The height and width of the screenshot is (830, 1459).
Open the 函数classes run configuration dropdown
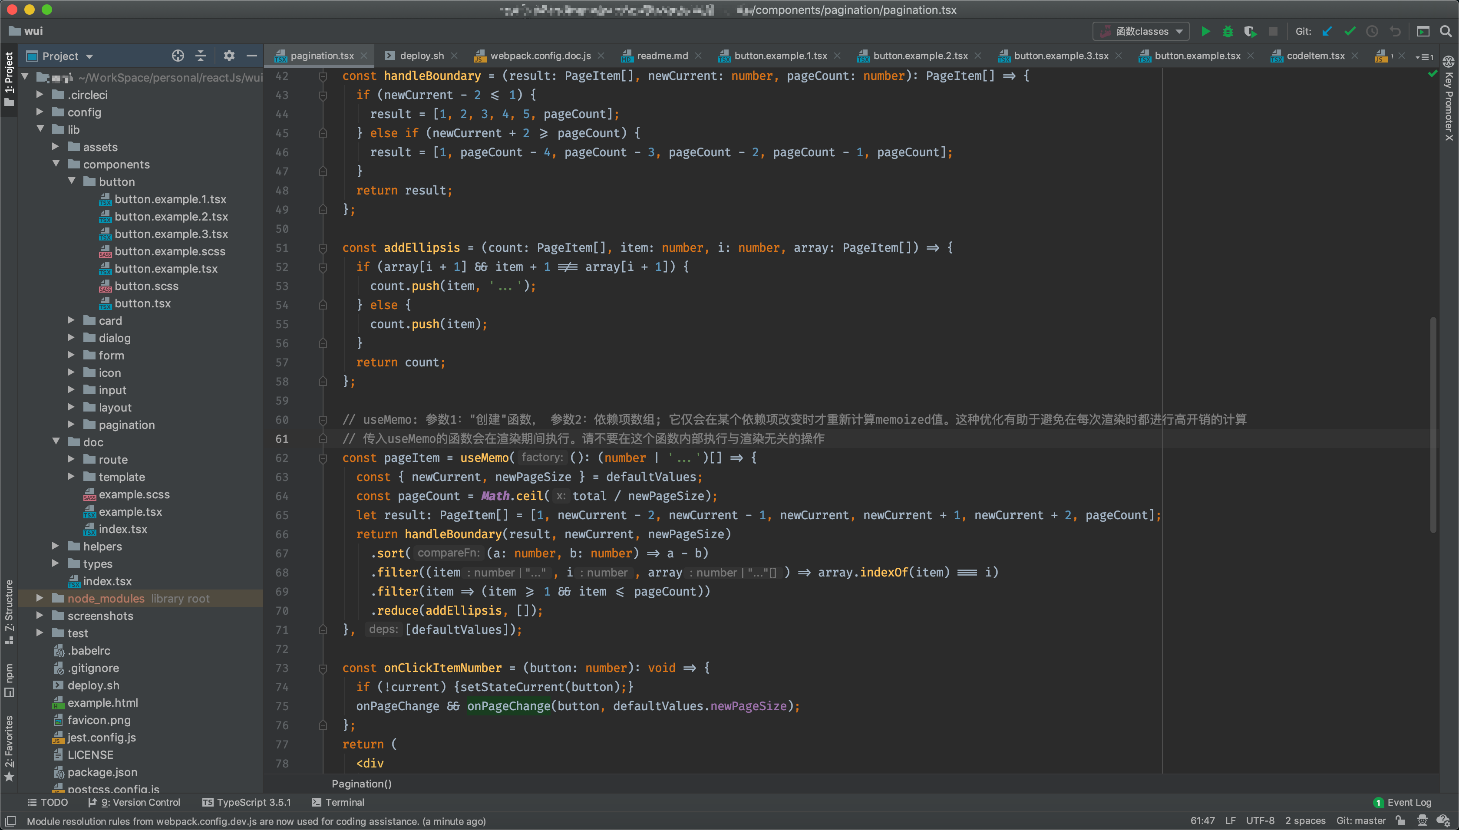[1141, 31]
